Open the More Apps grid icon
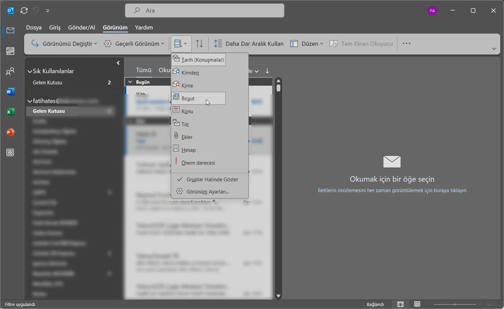This screenshot has width=504, height=309. (x=10, y=153)
